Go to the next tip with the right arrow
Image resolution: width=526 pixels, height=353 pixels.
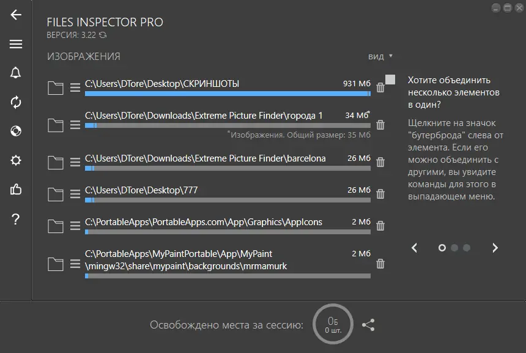tap(495, 248)
